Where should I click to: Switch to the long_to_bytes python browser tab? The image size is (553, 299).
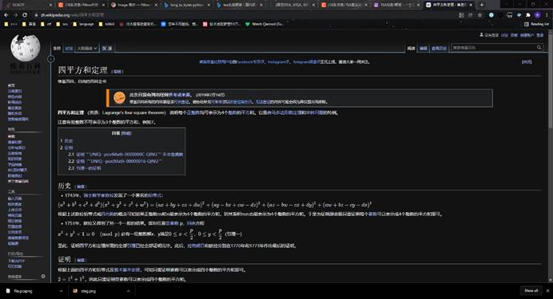(186, 5)
